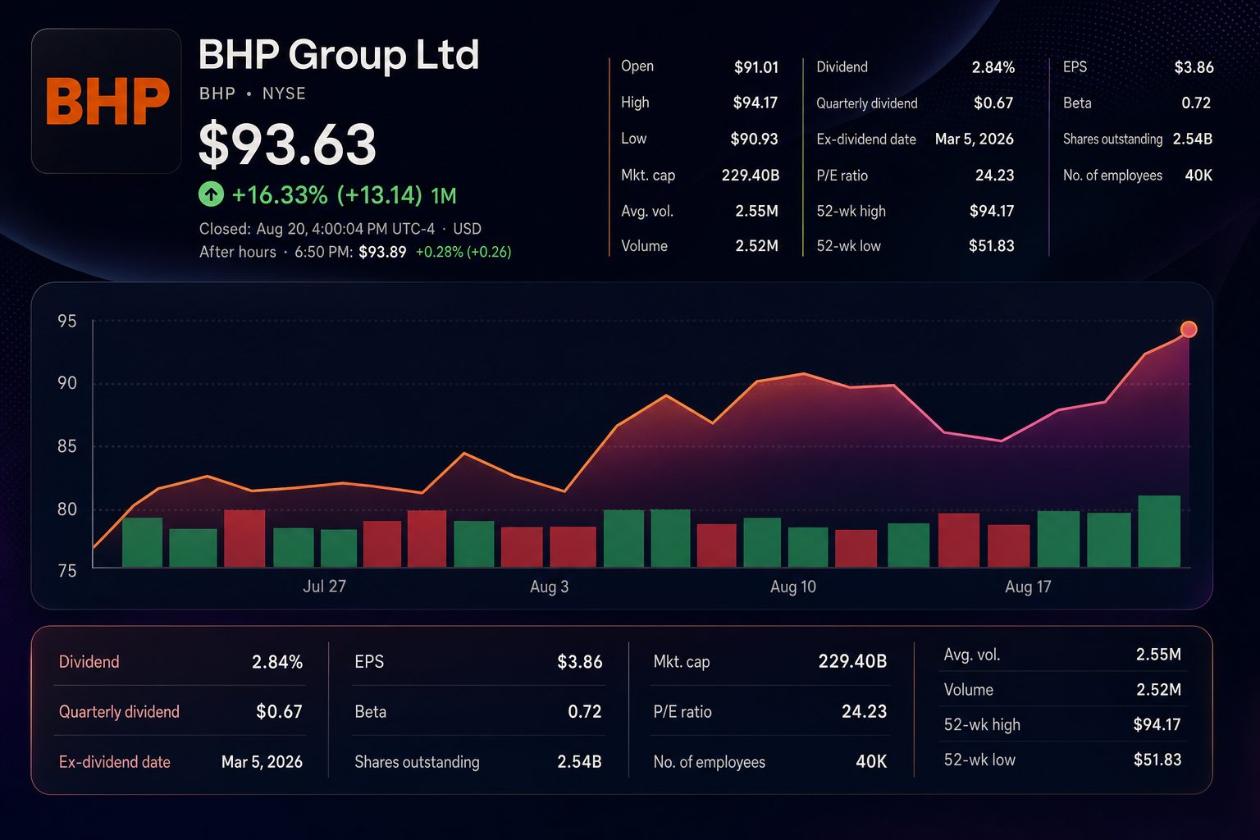
Task: Click the green up-arrow gain icon
Action: tap(211, 194)
